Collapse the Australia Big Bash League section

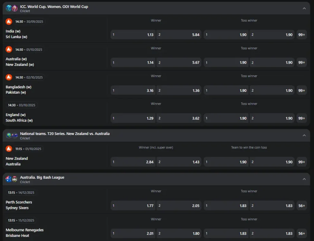(x=304, y=179)
